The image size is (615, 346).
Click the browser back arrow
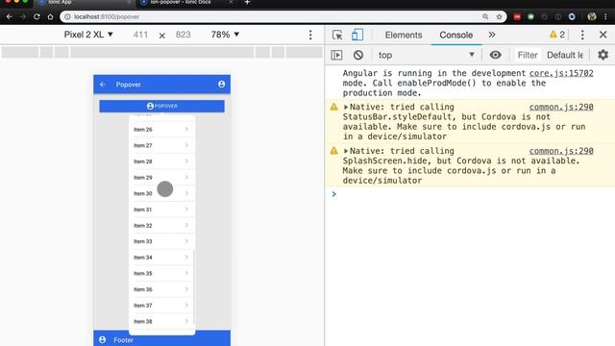tap(9, 17)
